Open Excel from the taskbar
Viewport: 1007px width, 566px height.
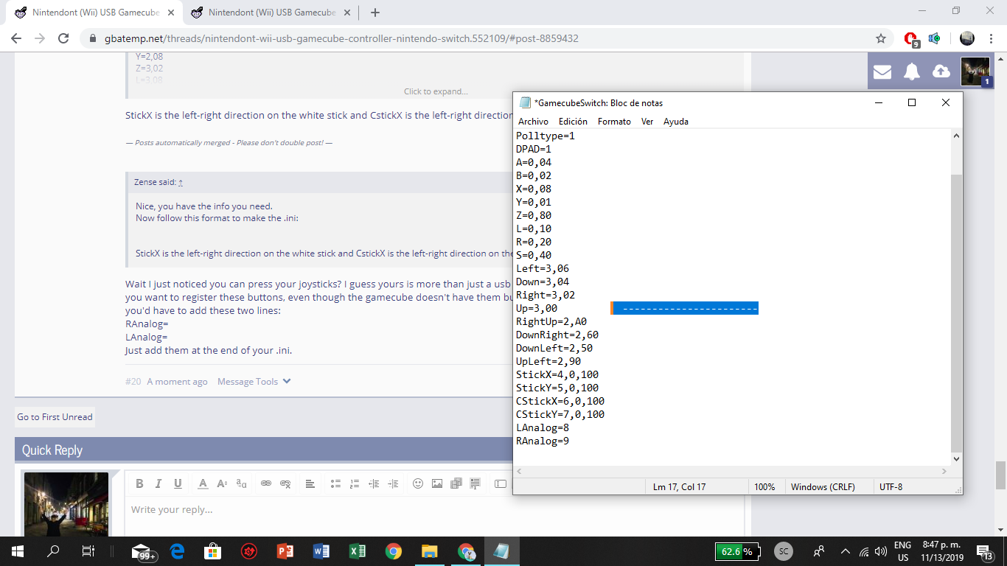tap(358, 551)
